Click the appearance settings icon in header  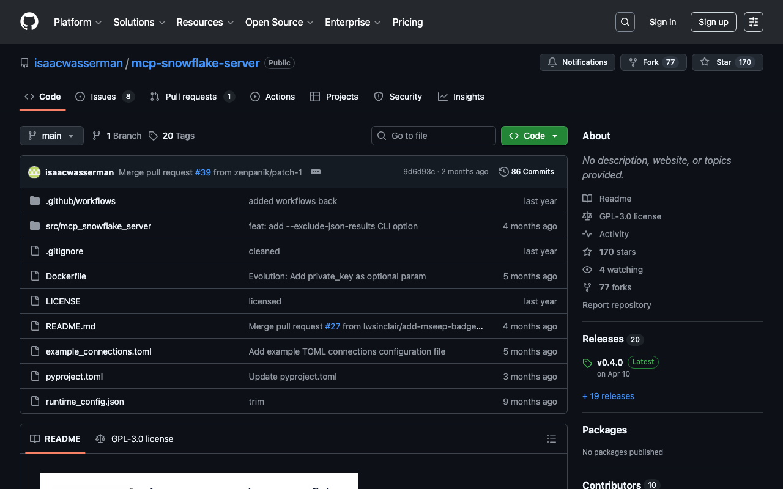pos(753,22)
